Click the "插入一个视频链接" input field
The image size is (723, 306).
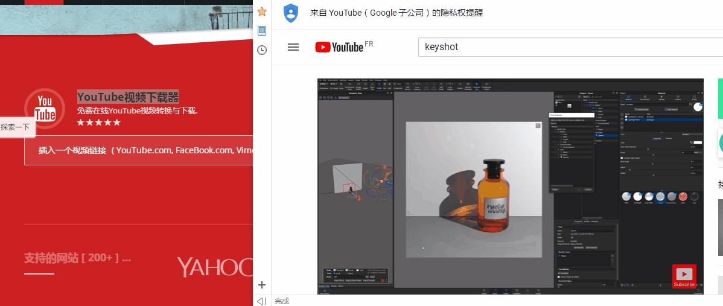coord(145,150)
